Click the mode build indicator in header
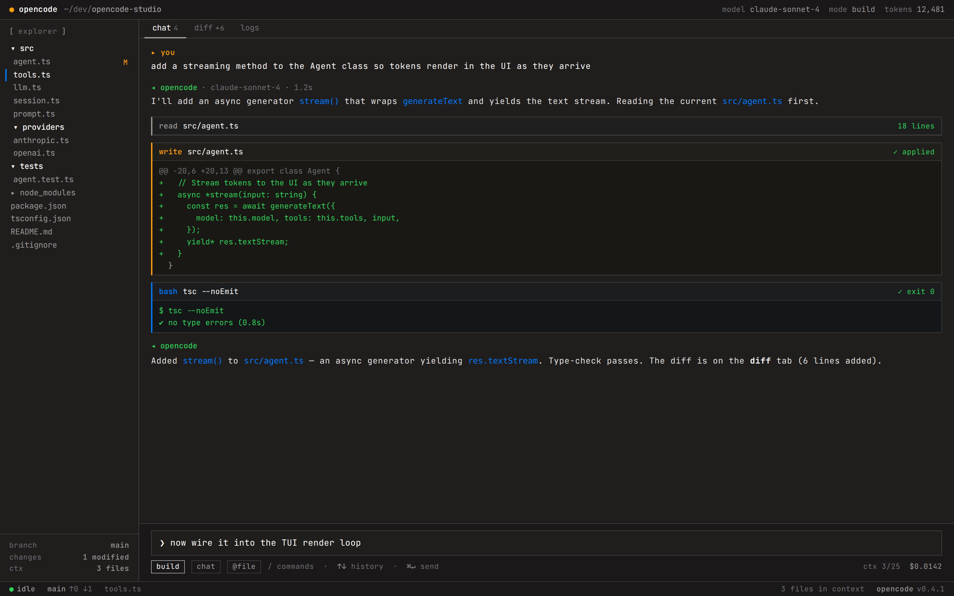 852,10
